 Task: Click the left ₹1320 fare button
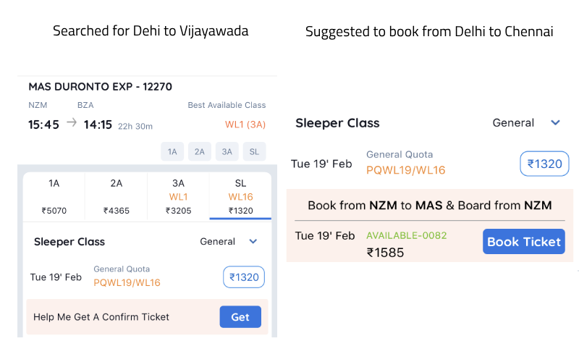click(244, 277)
